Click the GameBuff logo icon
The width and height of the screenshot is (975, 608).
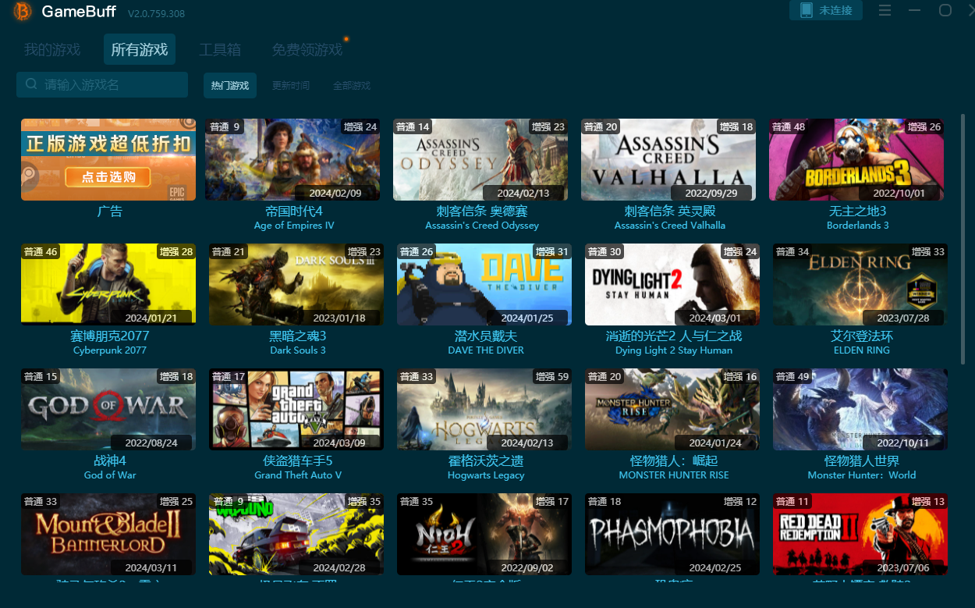(x=23, y=12)
